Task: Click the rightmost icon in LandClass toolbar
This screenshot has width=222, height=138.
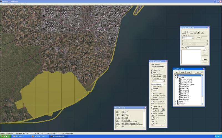Action: click(203, 32)
